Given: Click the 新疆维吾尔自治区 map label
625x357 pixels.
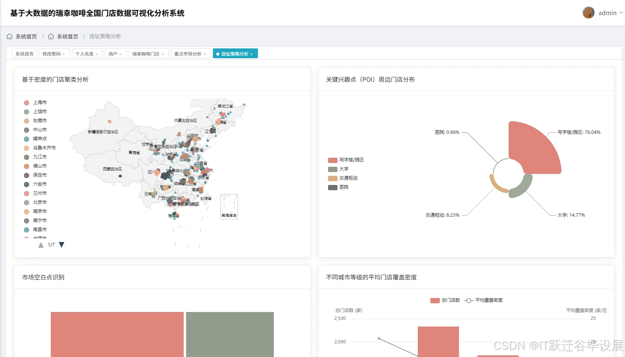Looking at the screenshot, I should point(103,132).
